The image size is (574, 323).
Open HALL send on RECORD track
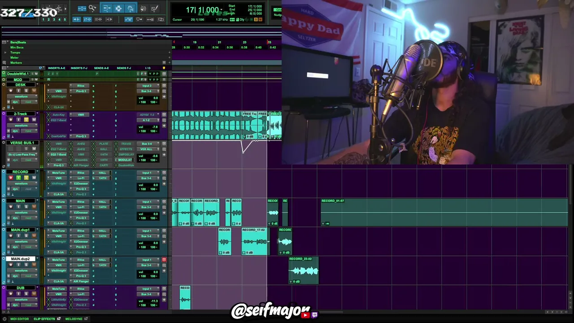pyautogui.click(x=103, y=173)
